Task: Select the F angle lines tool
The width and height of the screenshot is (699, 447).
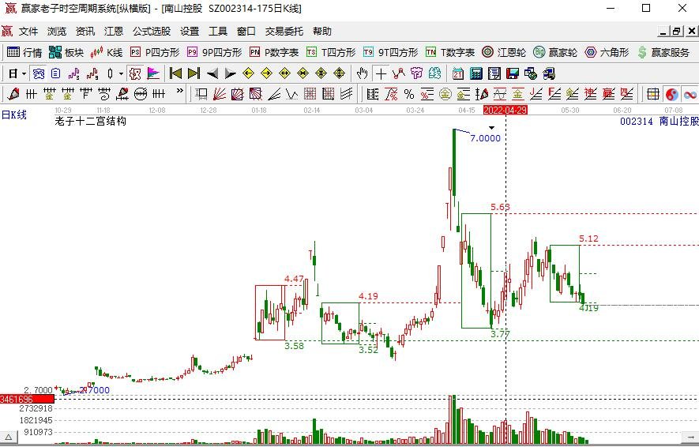Action: pos(554,94)
